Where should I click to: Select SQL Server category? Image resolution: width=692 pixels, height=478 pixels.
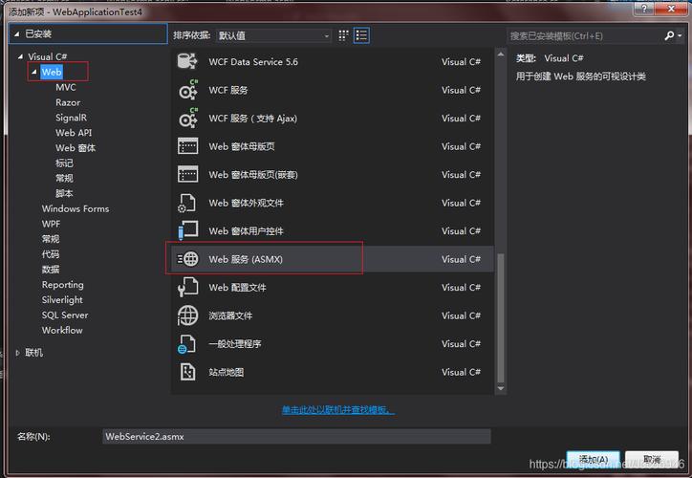tap(65, 315)
